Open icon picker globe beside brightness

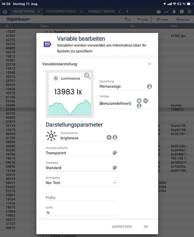[x=115, y=137]
